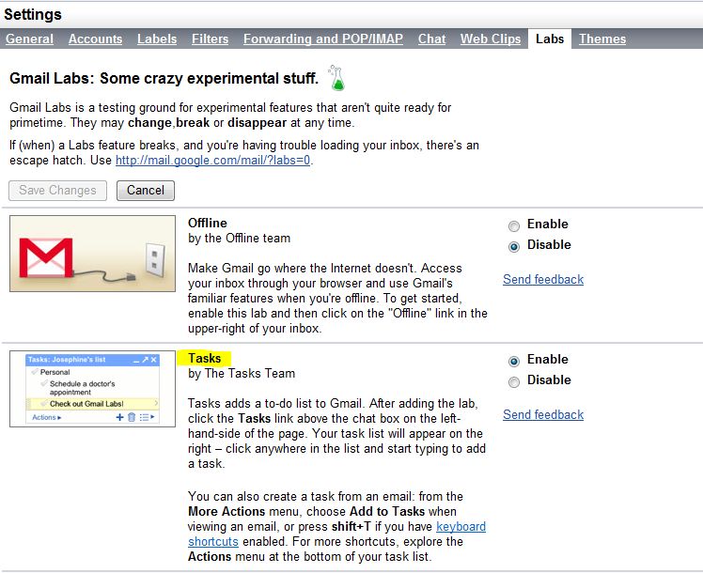Select the Forwarding and POP/IMAP tab
703x573 pixels.
[x=323, y=39]
